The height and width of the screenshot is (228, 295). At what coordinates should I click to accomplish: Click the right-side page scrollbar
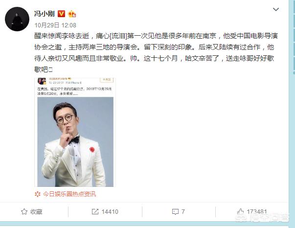(x=294, y=37)
